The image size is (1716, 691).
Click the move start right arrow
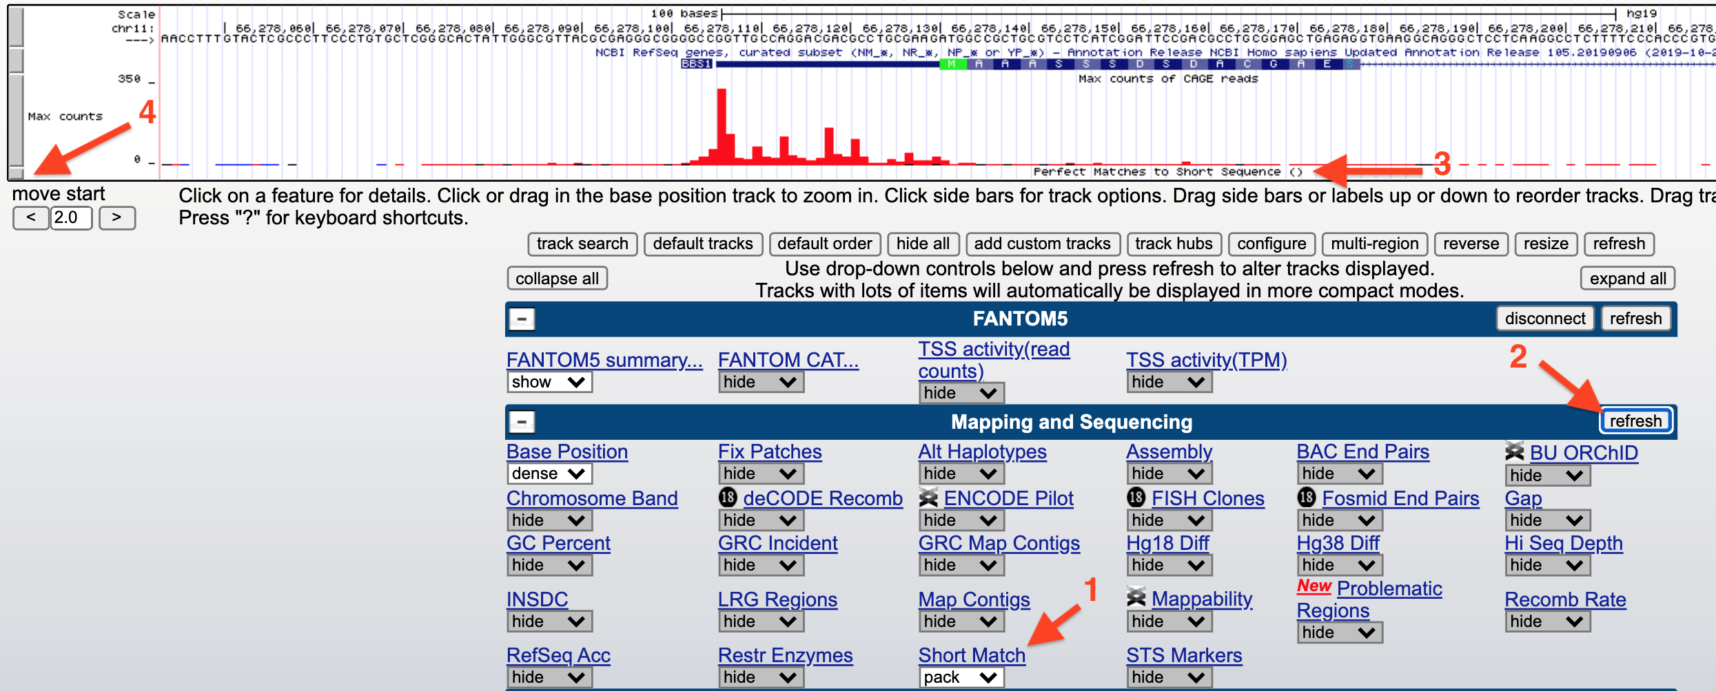pos(116,218)
